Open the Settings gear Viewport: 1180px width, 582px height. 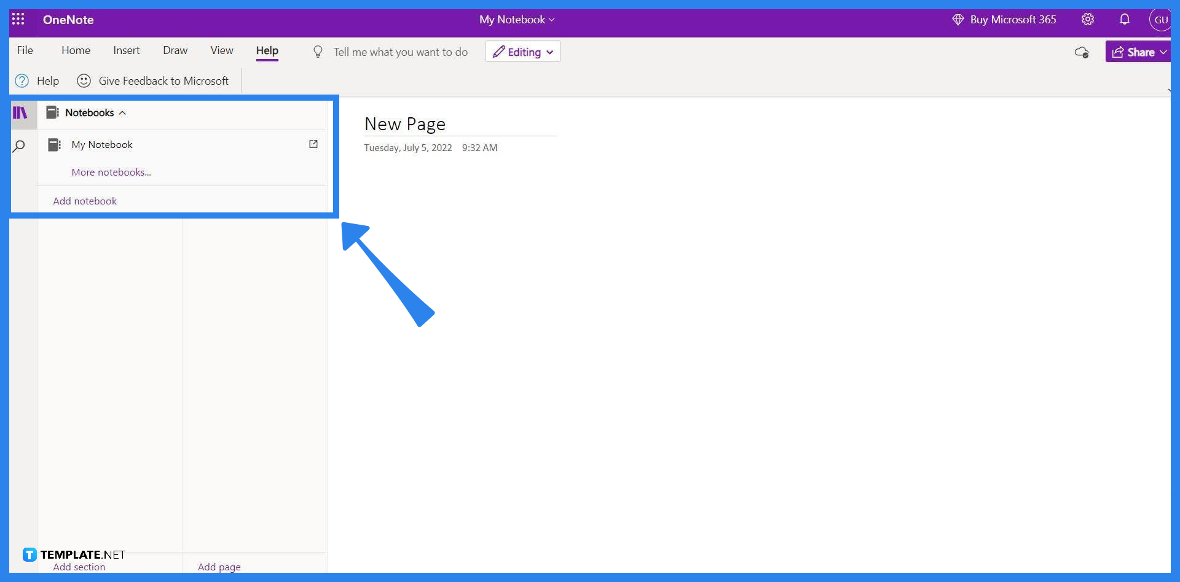pyautogui.click(x=1088, y=19)
